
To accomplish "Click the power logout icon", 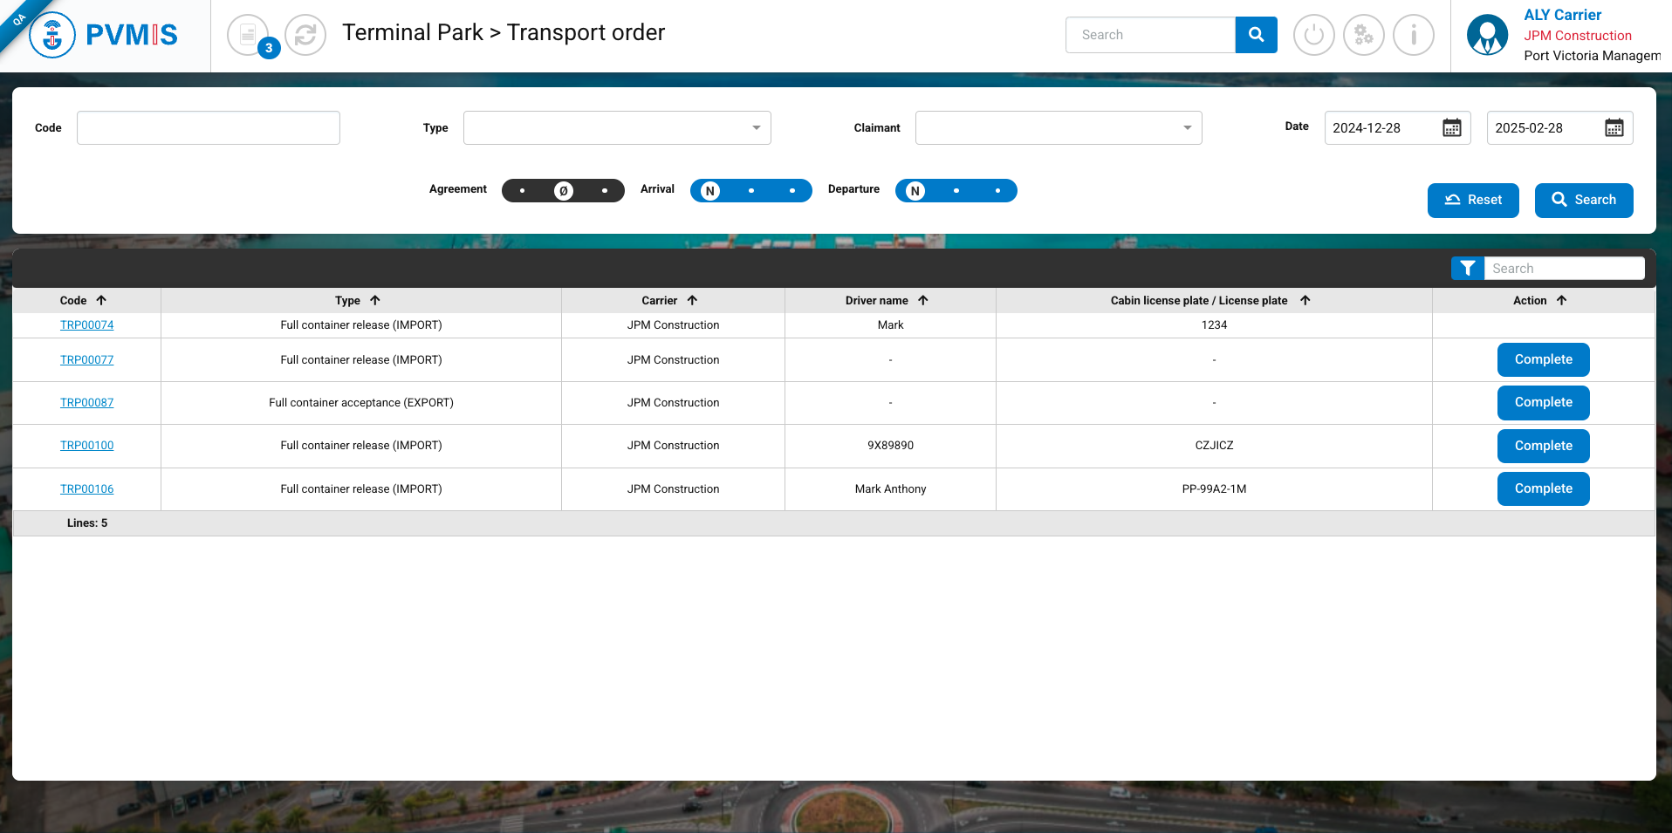I will coord(1313,35).
